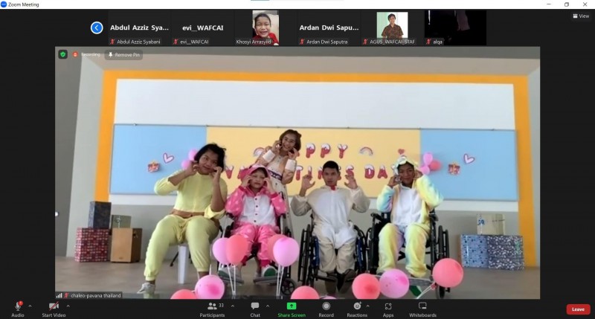Image resolution: width=595 pixels, height=319 pixels.
Task: Click green encryption shield icon
Action: point(63,54)
